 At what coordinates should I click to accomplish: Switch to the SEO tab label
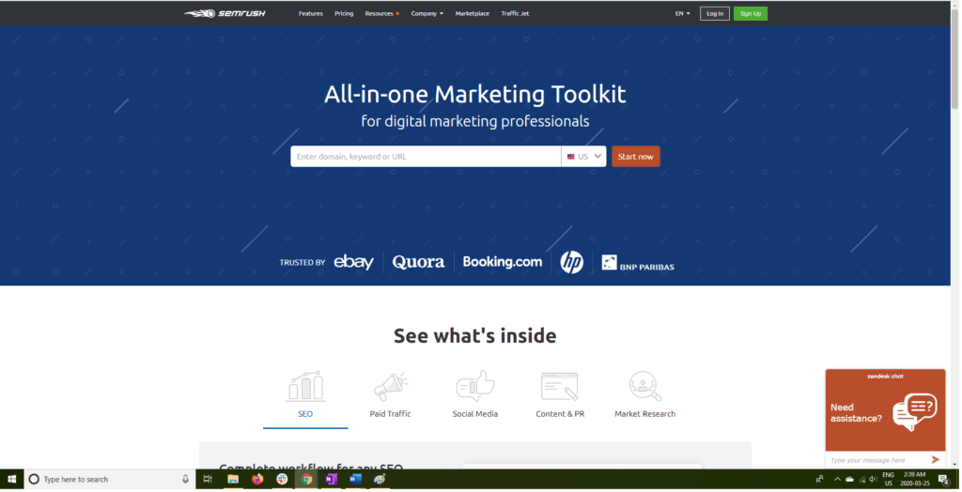pos(305,415)
